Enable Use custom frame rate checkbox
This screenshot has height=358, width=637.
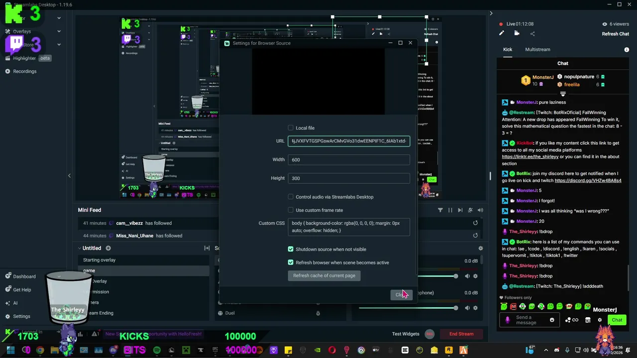(x=291, y=210)
